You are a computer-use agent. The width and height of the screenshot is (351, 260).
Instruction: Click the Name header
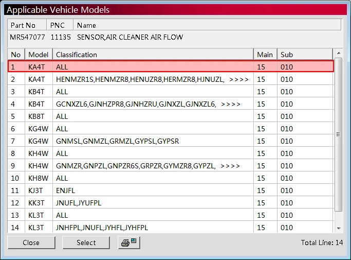[x=207, y=25]
